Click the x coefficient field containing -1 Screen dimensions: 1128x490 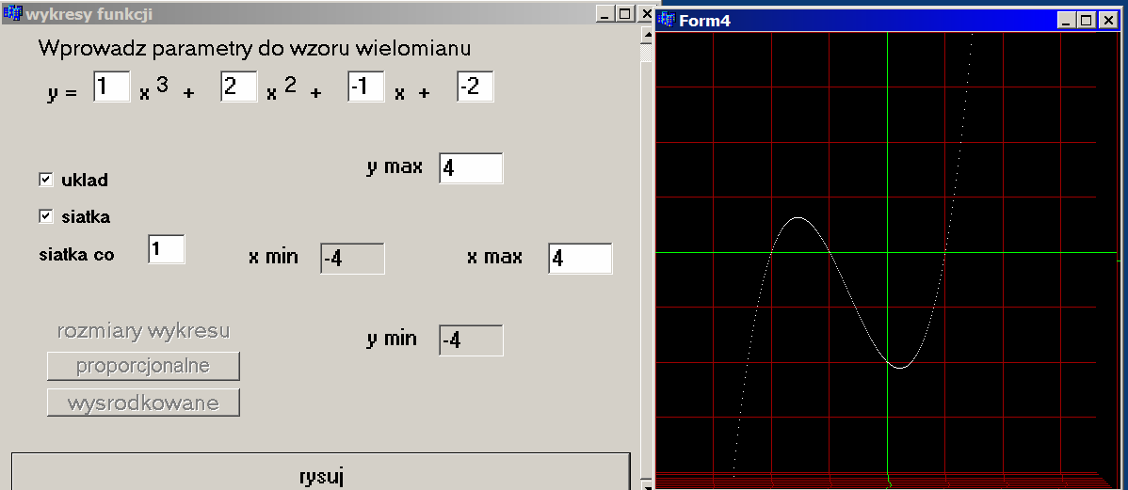(x=366, y=87)
